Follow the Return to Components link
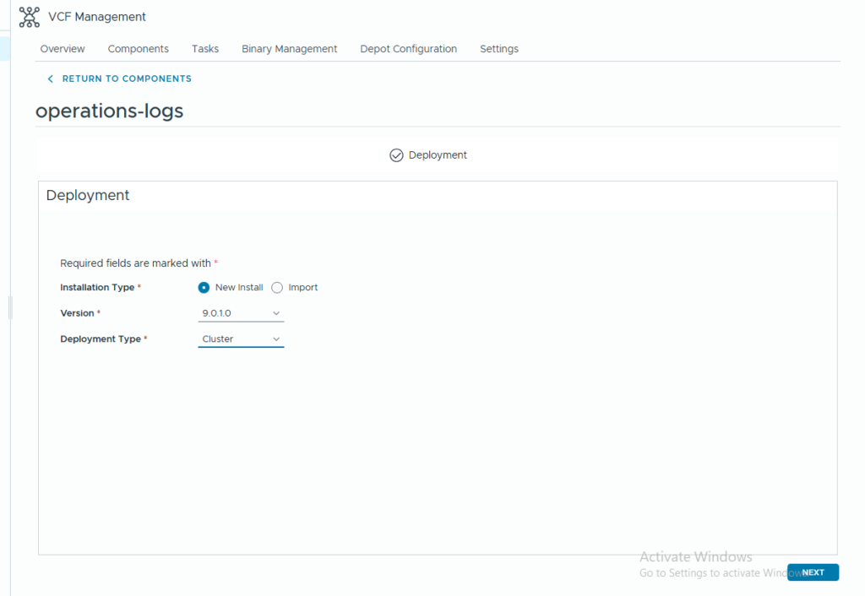This screenshot has height=596, width=865. 127,79
